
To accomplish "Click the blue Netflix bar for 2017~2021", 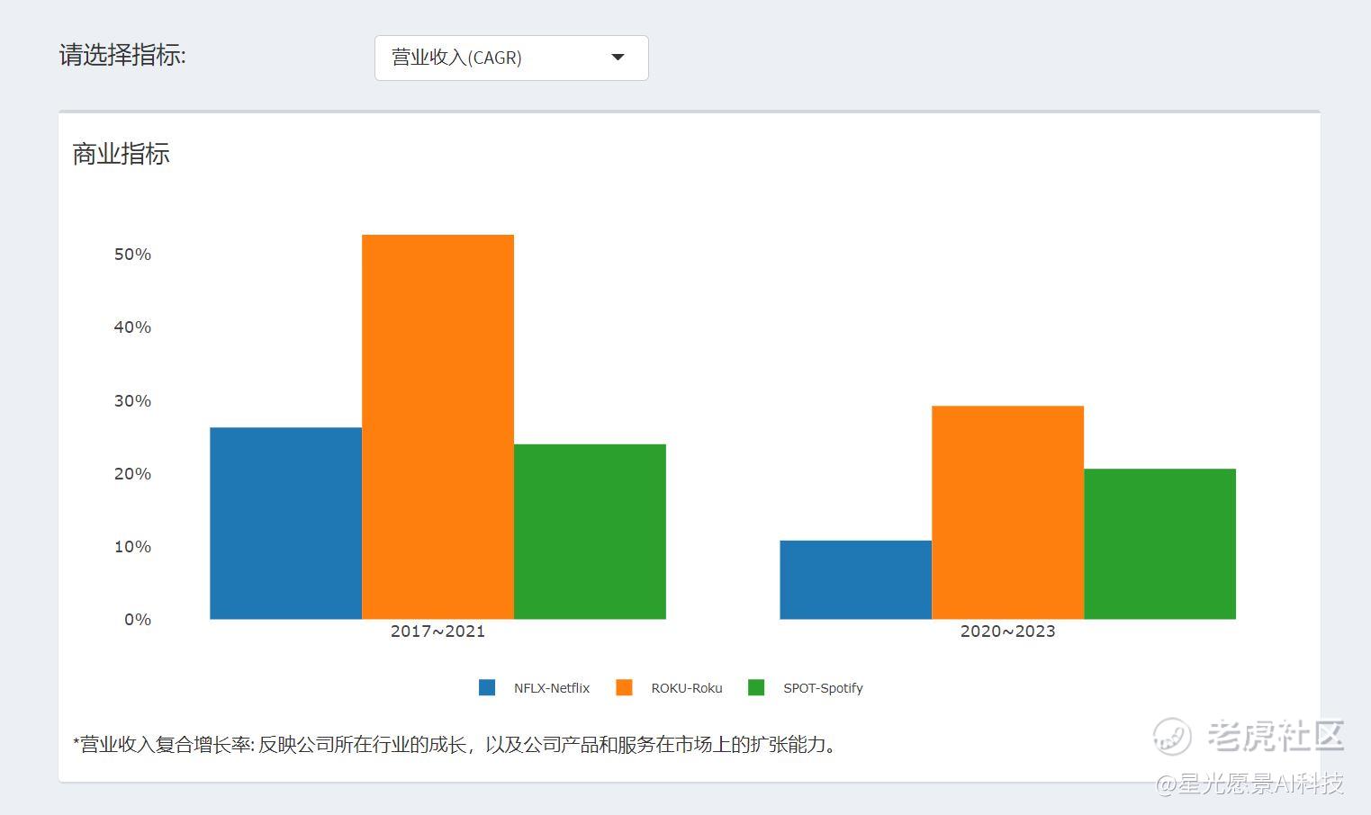I will coord(285,523).
